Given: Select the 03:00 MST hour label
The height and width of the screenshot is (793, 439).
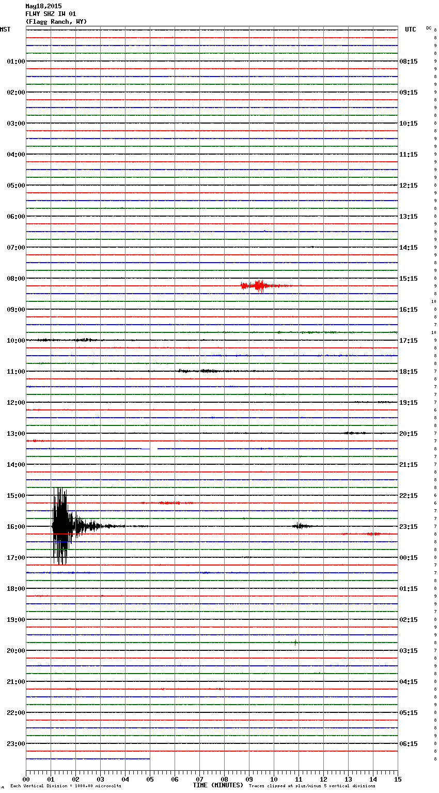Looking at the screenshot, I should pos(15,124).
